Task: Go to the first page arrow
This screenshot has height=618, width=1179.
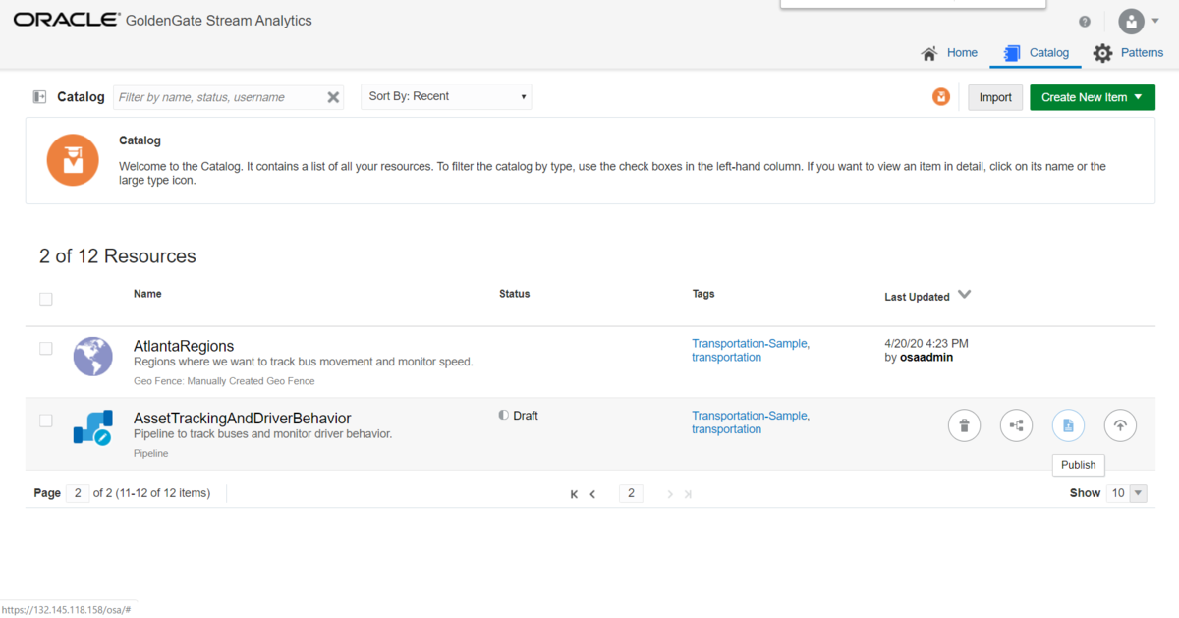Action: 574,494
